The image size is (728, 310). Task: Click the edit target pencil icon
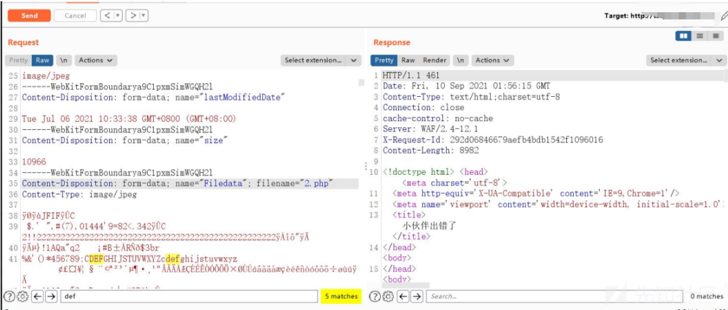724,15
